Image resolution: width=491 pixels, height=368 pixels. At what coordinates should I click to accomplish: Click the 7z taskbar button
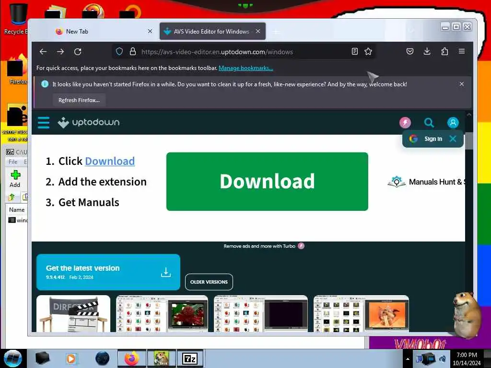(190, 358)
